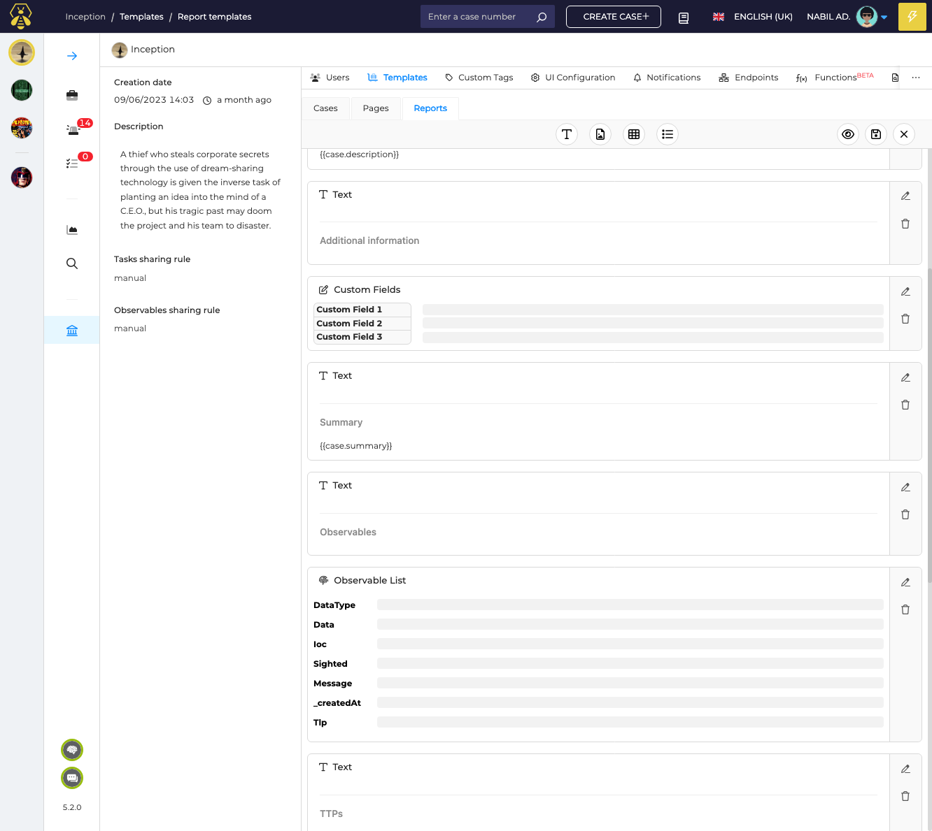Open the Dashboards section in the sidebar
Viewport: 932px width, 831px height.
pos(72,229)
